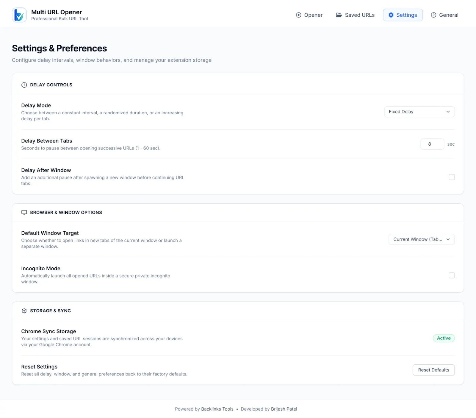The width and height of the screenshot is (476, 418).
Task: Switch to the Opener tab
Action: coord(309,15)
